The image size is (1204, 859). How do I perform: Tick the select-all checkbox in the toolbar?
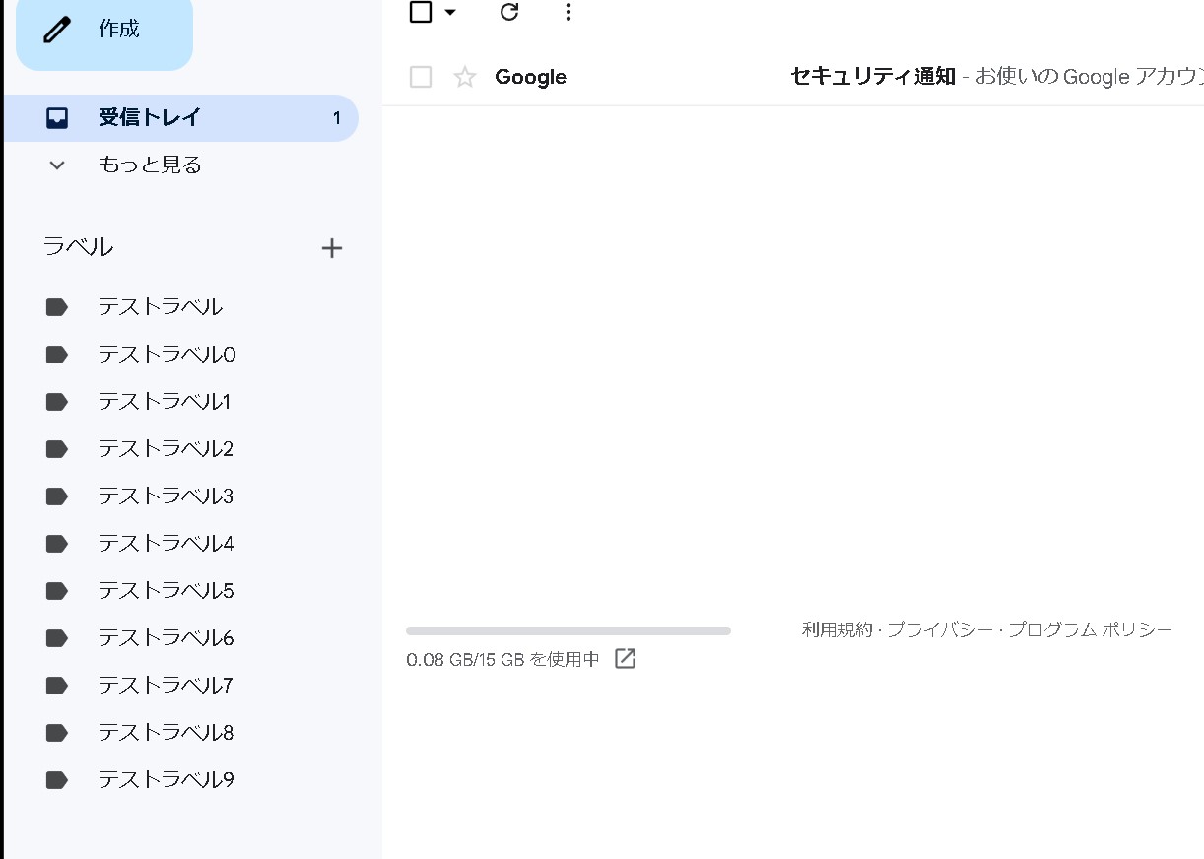pyautogui.click(x=421, y=12)
